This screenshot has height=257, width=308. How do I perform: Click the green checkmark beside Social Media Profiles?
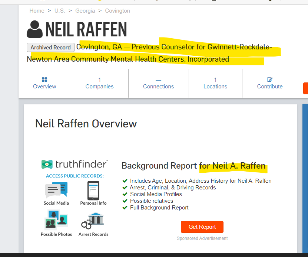pyautogui.click(x=125, y=194)
